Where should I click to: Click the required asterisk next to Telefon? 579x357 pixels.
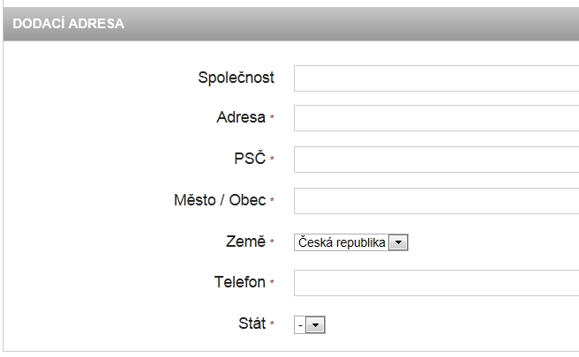[x=272, y=284]
